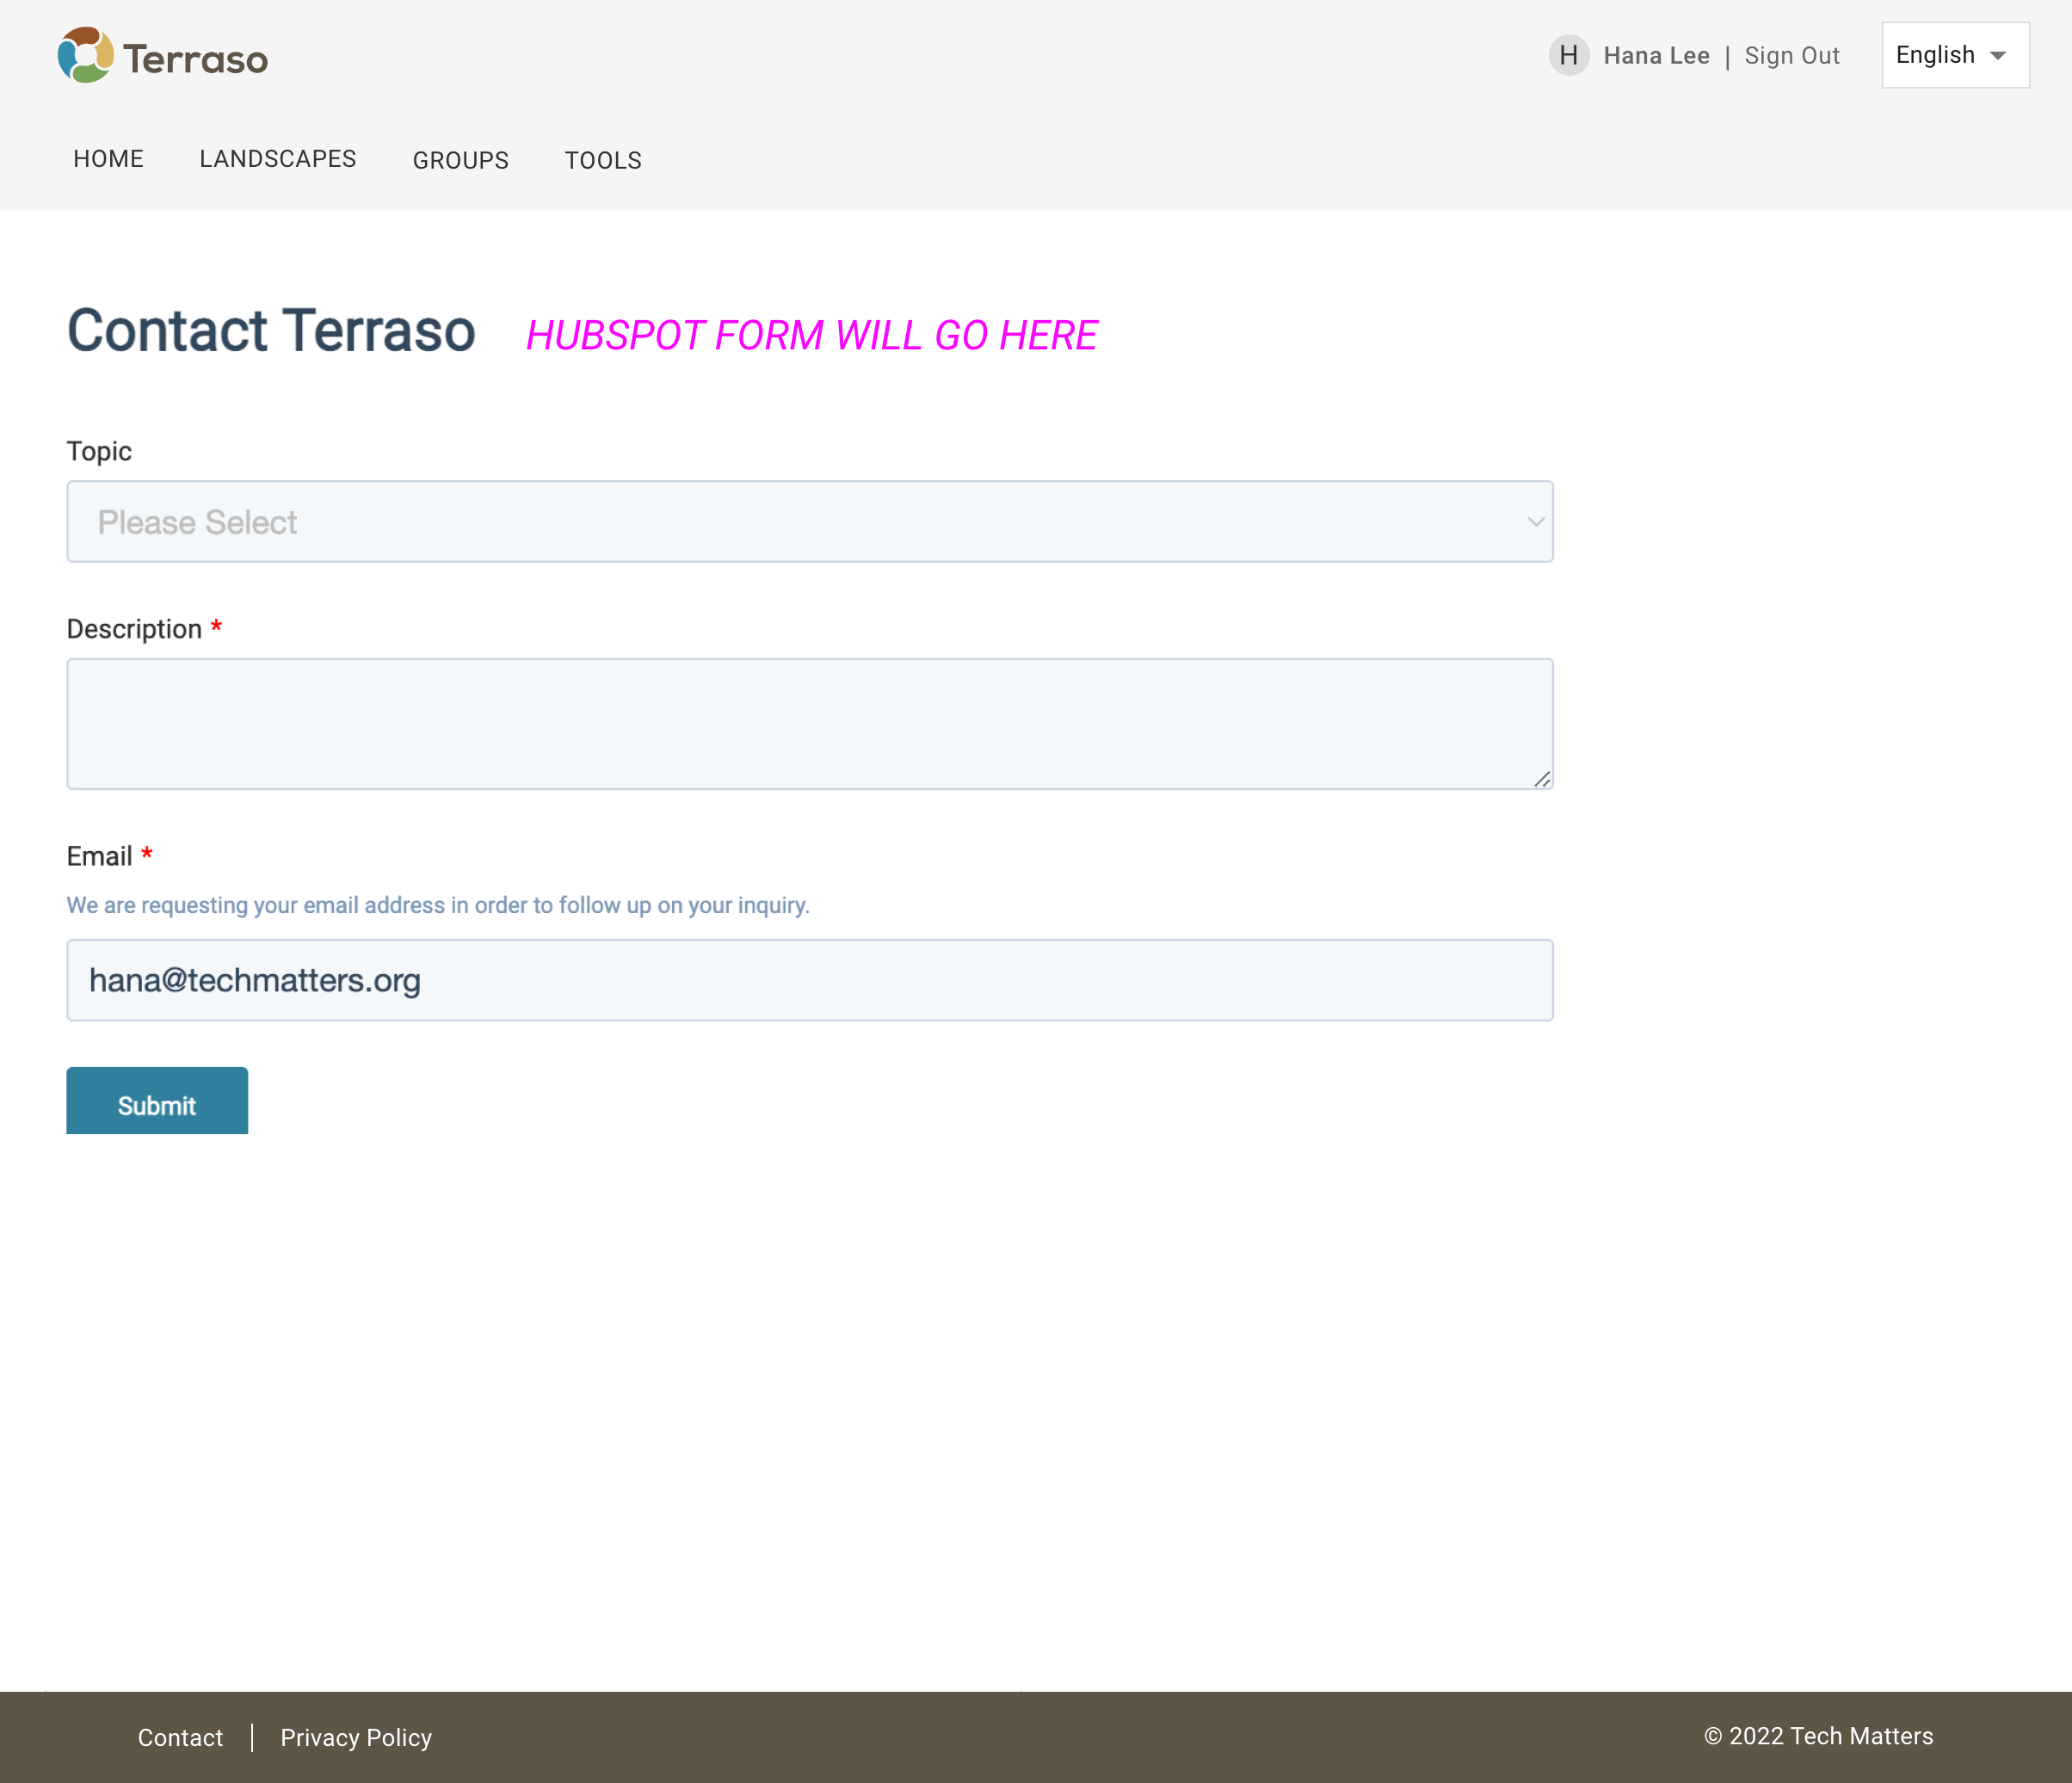The width and height of the screenshot is (2072, 1783).
Task: Open the Contact link in the footer
Action: (180, 1737)
